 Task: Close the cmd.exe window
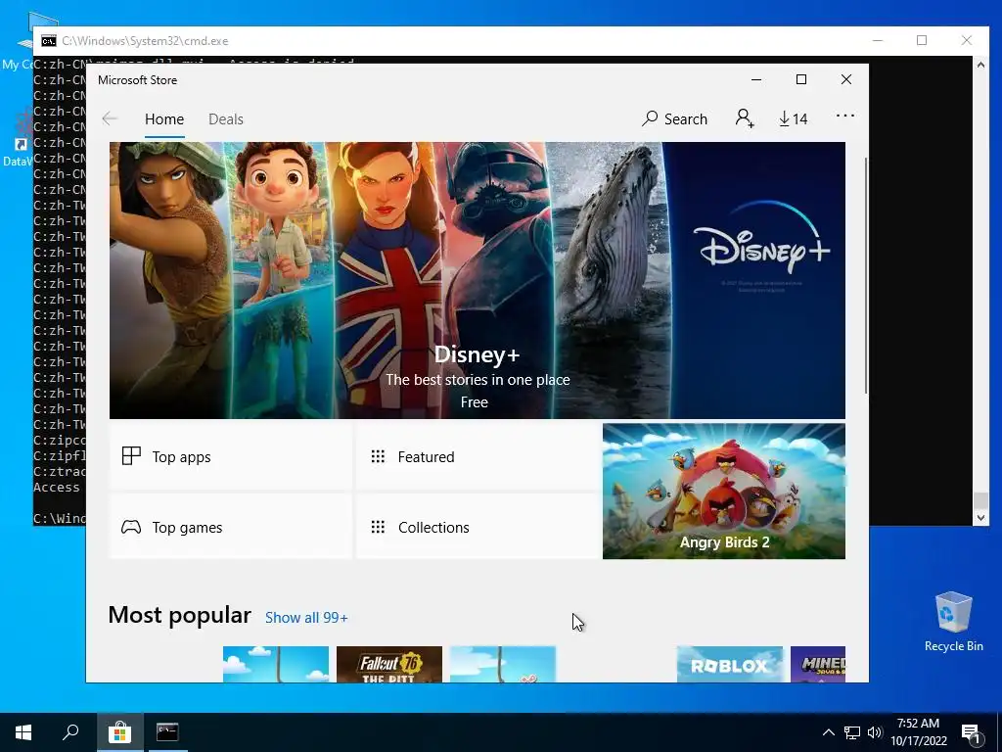pyautogui.click(x=966, y=40)
